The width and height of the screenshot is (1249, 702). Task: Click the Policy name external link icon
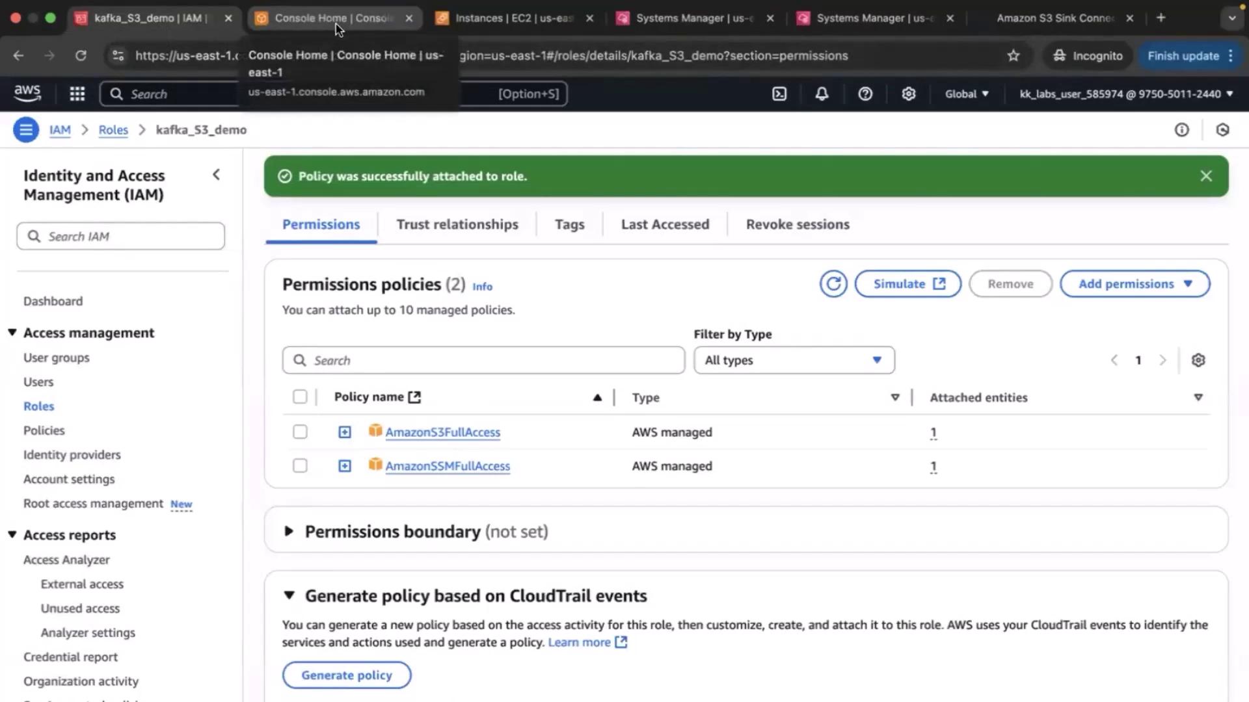coord(414,397)
